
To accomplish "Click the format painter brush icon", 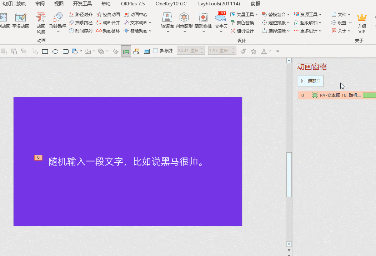I will 243,51.
